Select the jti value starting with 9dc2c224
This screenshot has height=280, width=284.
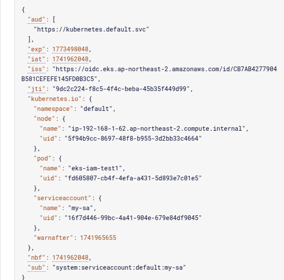pyautogui.click(x=121, y=89)
